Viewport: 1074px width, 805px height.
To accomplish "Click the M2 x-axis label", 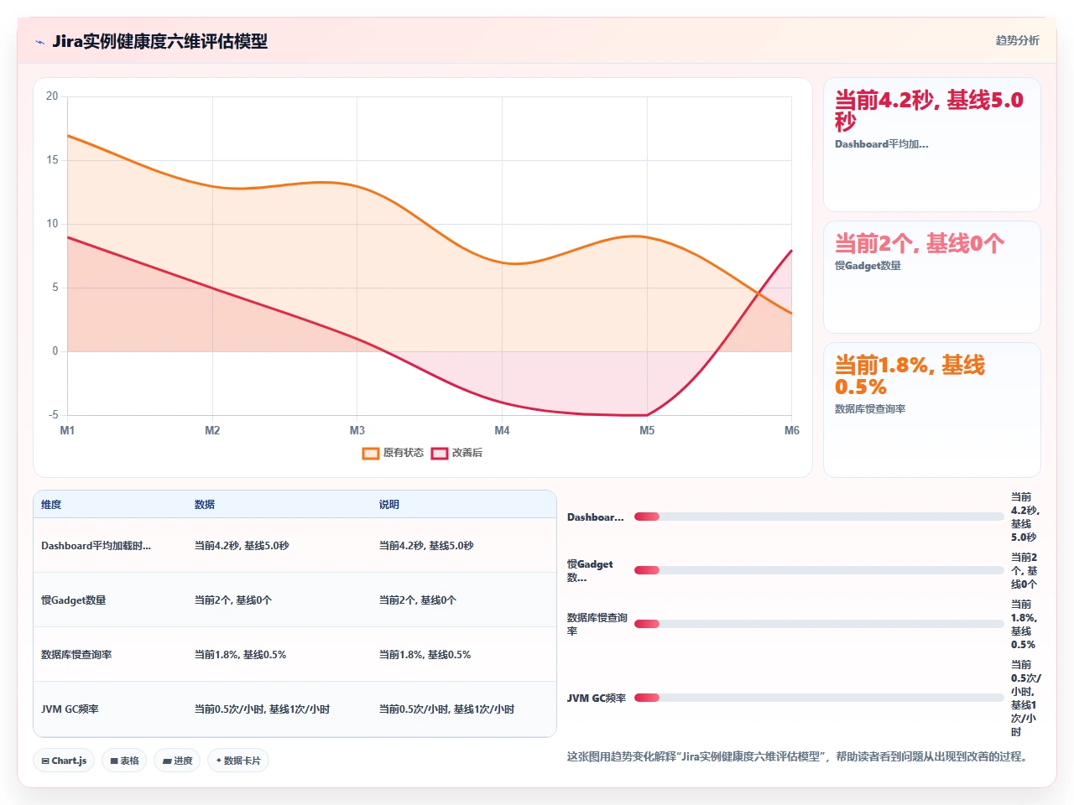I will pos(212,430).
